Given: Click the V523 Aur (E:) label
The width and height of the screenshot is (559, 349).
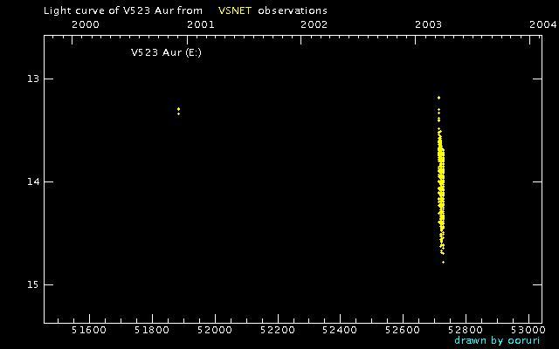Looking at the screenshot, I should click(x=167, y=52).
